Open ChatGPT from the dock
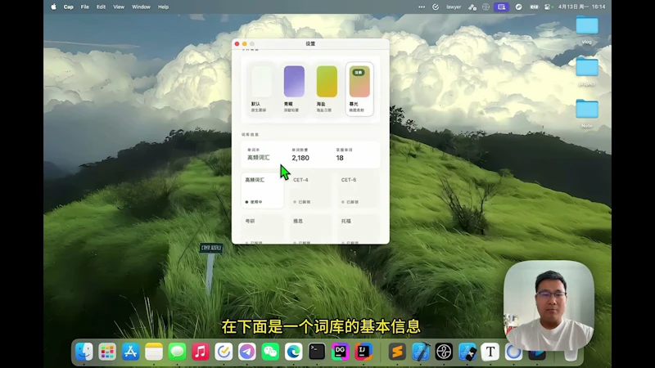The image size is (655, 368). pos(444,352)
